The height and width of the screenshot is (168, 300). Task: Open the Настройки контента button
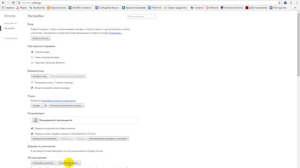coord(44,163)
